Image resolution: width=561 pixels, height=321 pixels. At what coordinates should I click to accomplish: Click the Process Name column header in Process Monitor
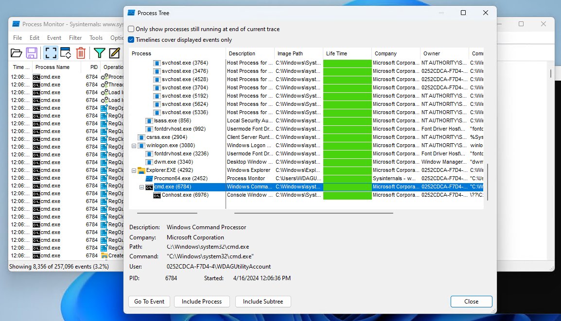56,67
